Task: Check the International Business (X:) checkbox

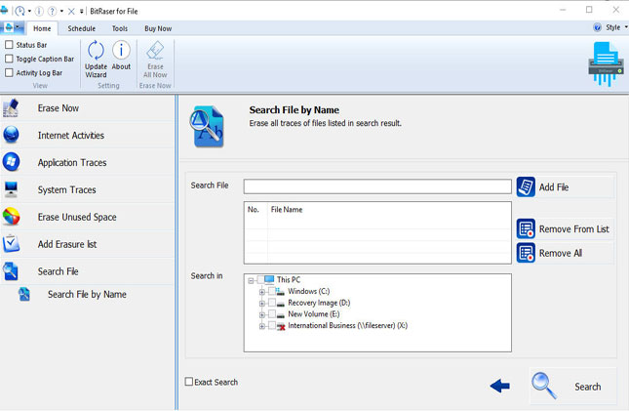Action: click(271, 325)
